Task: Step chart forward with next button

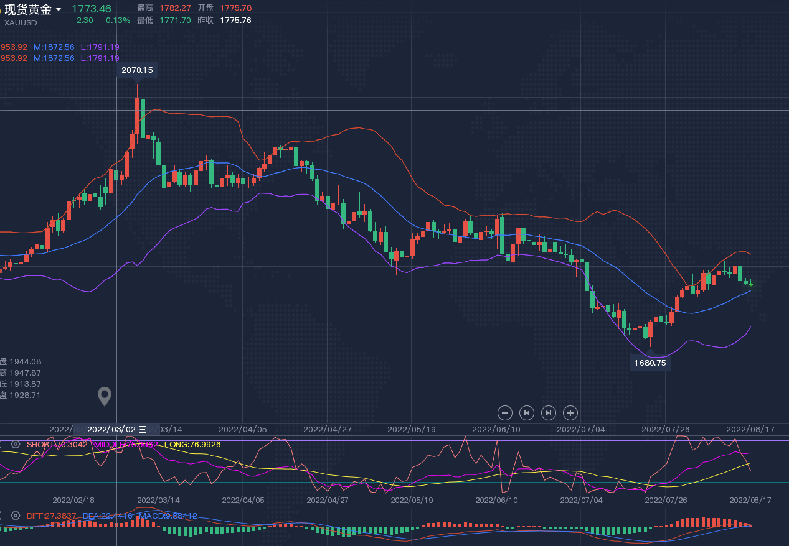Action: [x=548, y=412]
